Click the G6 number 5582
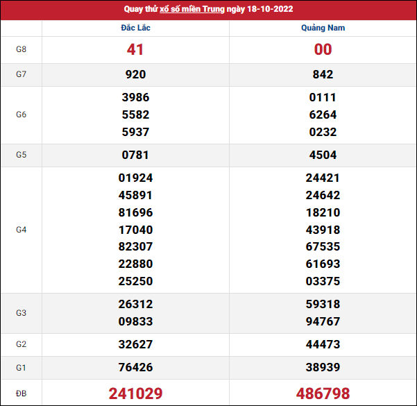The image size is (417, 406). coord(135,115)
